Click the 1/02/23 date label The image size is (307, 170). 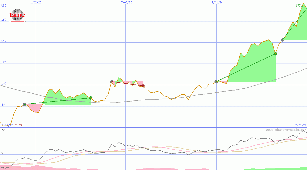coord(36,2)
